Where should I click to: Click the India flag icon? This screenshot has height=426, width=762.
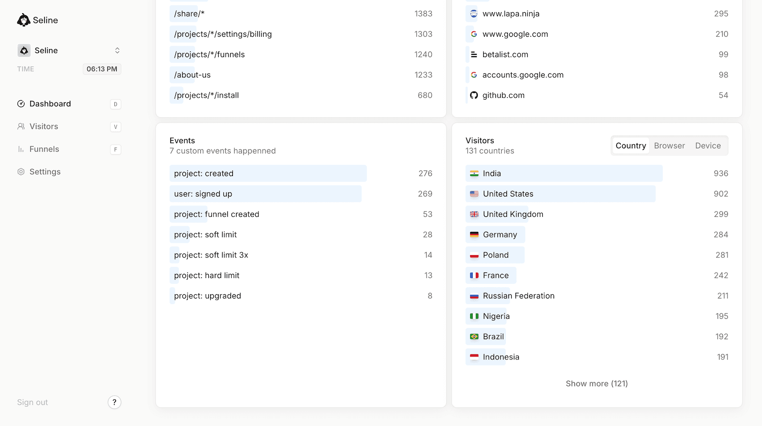[x=474, y=174]
